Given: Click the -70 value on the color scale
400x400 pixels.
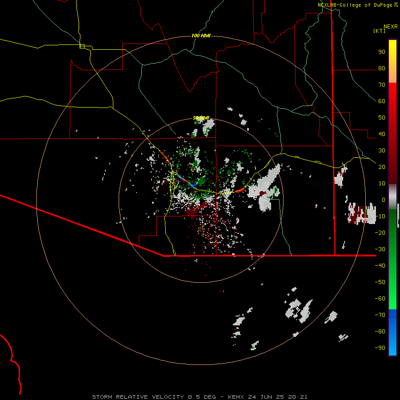Looking at the screenshot, I should (380, 315).
